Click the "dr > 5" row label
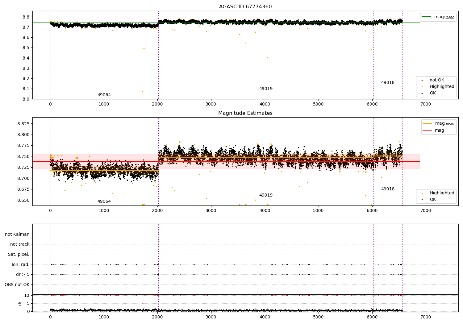463x324 pixels. pyautogui.click(x=23, y=275)
